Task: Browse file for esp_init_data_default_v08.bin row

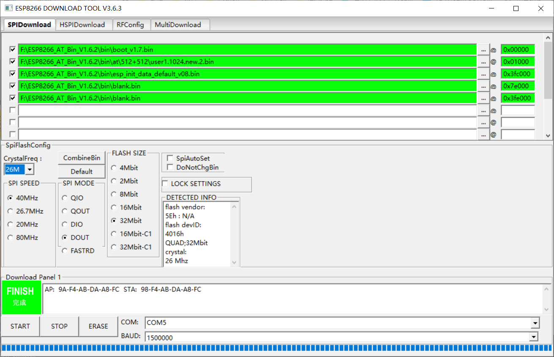Action: (x=483, y=74)
